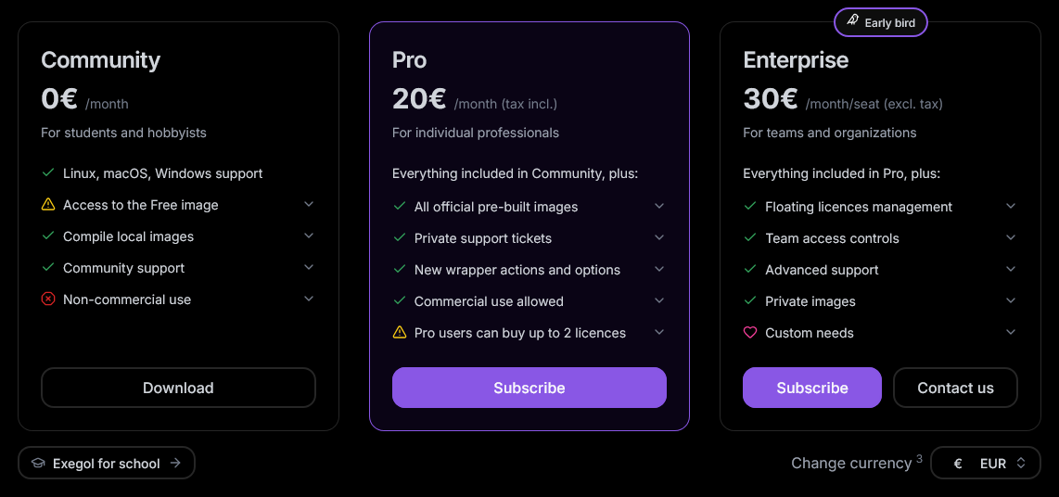Click the warning icon beside Pro licences limit
The height and width of the screenshot is (497, 1059).
click(400, 333)
